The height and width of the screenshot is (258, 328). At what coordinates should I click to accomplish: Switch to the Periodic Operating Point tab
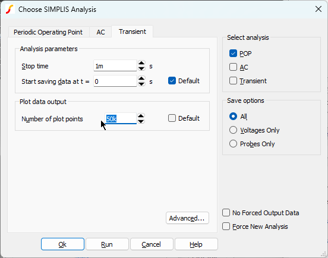pyautogui.click(x=48, y=32)
